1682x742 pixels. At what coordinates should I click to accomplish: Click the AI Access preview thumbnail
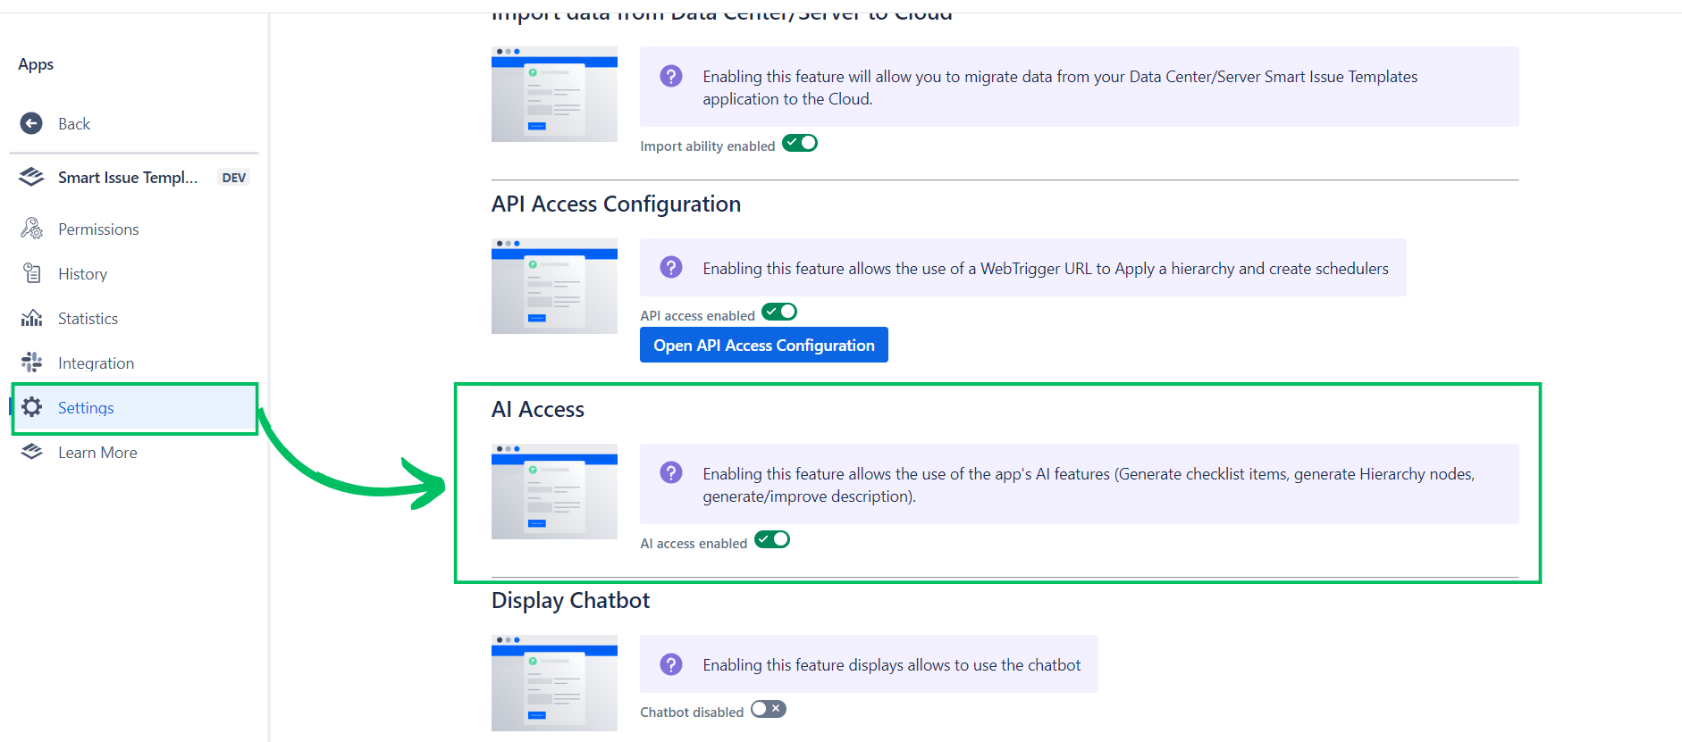(x=554, y=491)
